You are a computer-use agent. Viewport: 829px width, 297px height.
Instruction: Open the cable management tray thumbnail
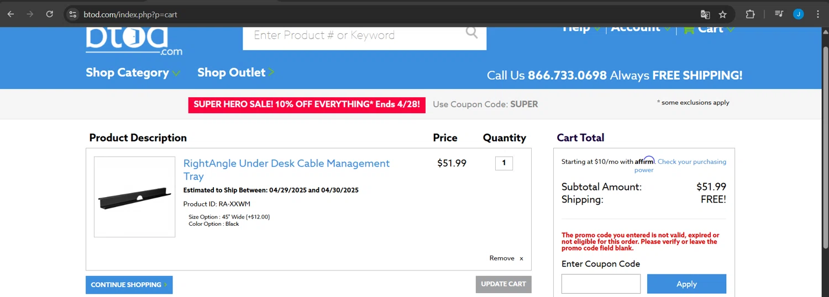[x=135, y=197]
